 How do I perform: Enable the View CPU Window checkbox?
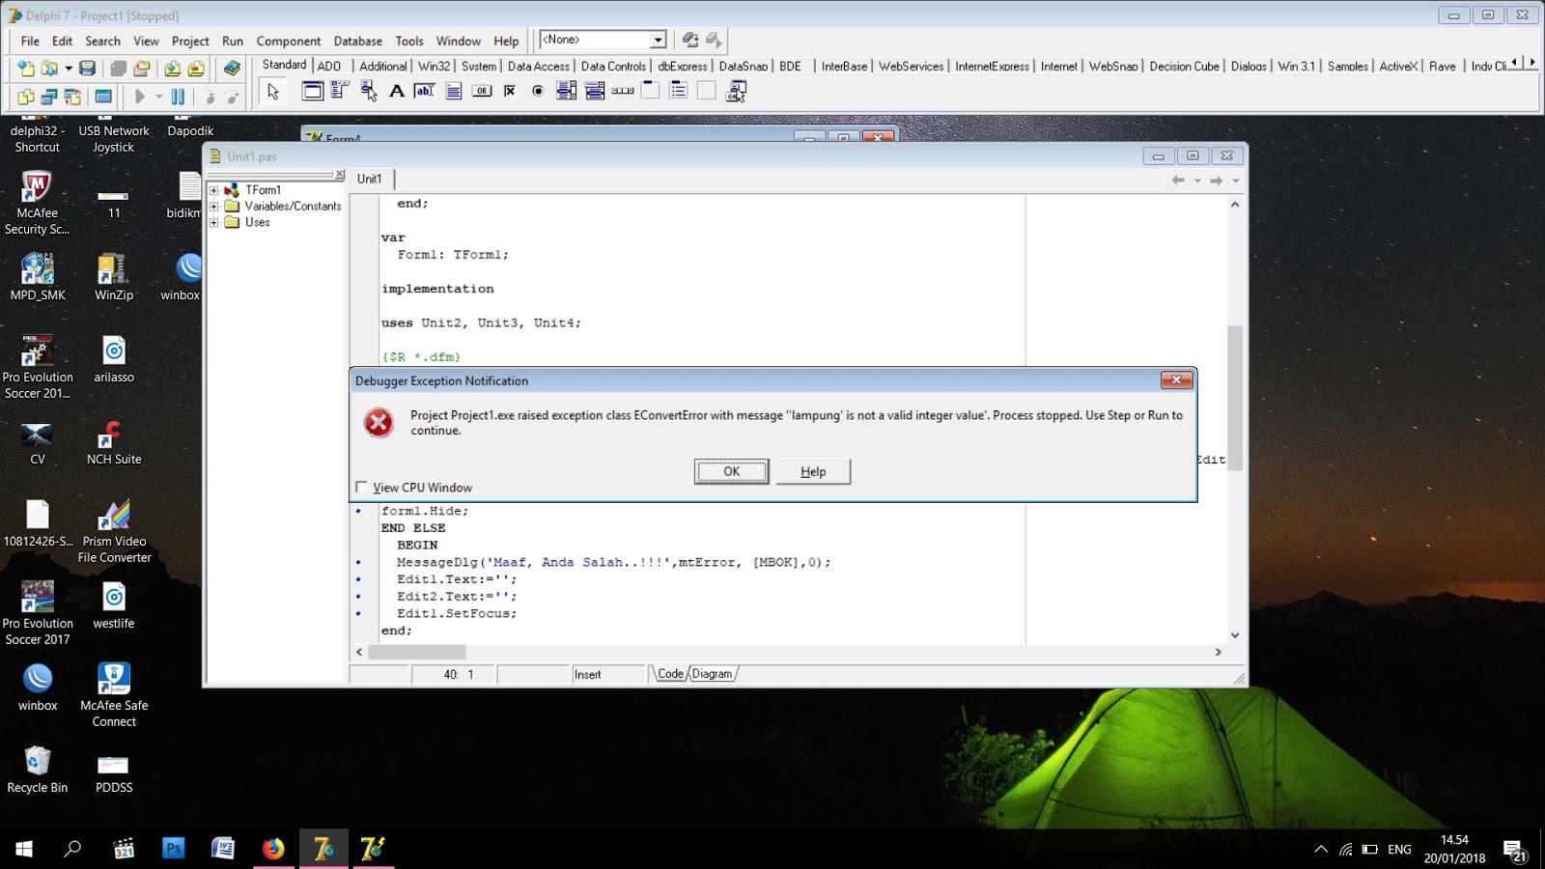[x=363, y=487]
